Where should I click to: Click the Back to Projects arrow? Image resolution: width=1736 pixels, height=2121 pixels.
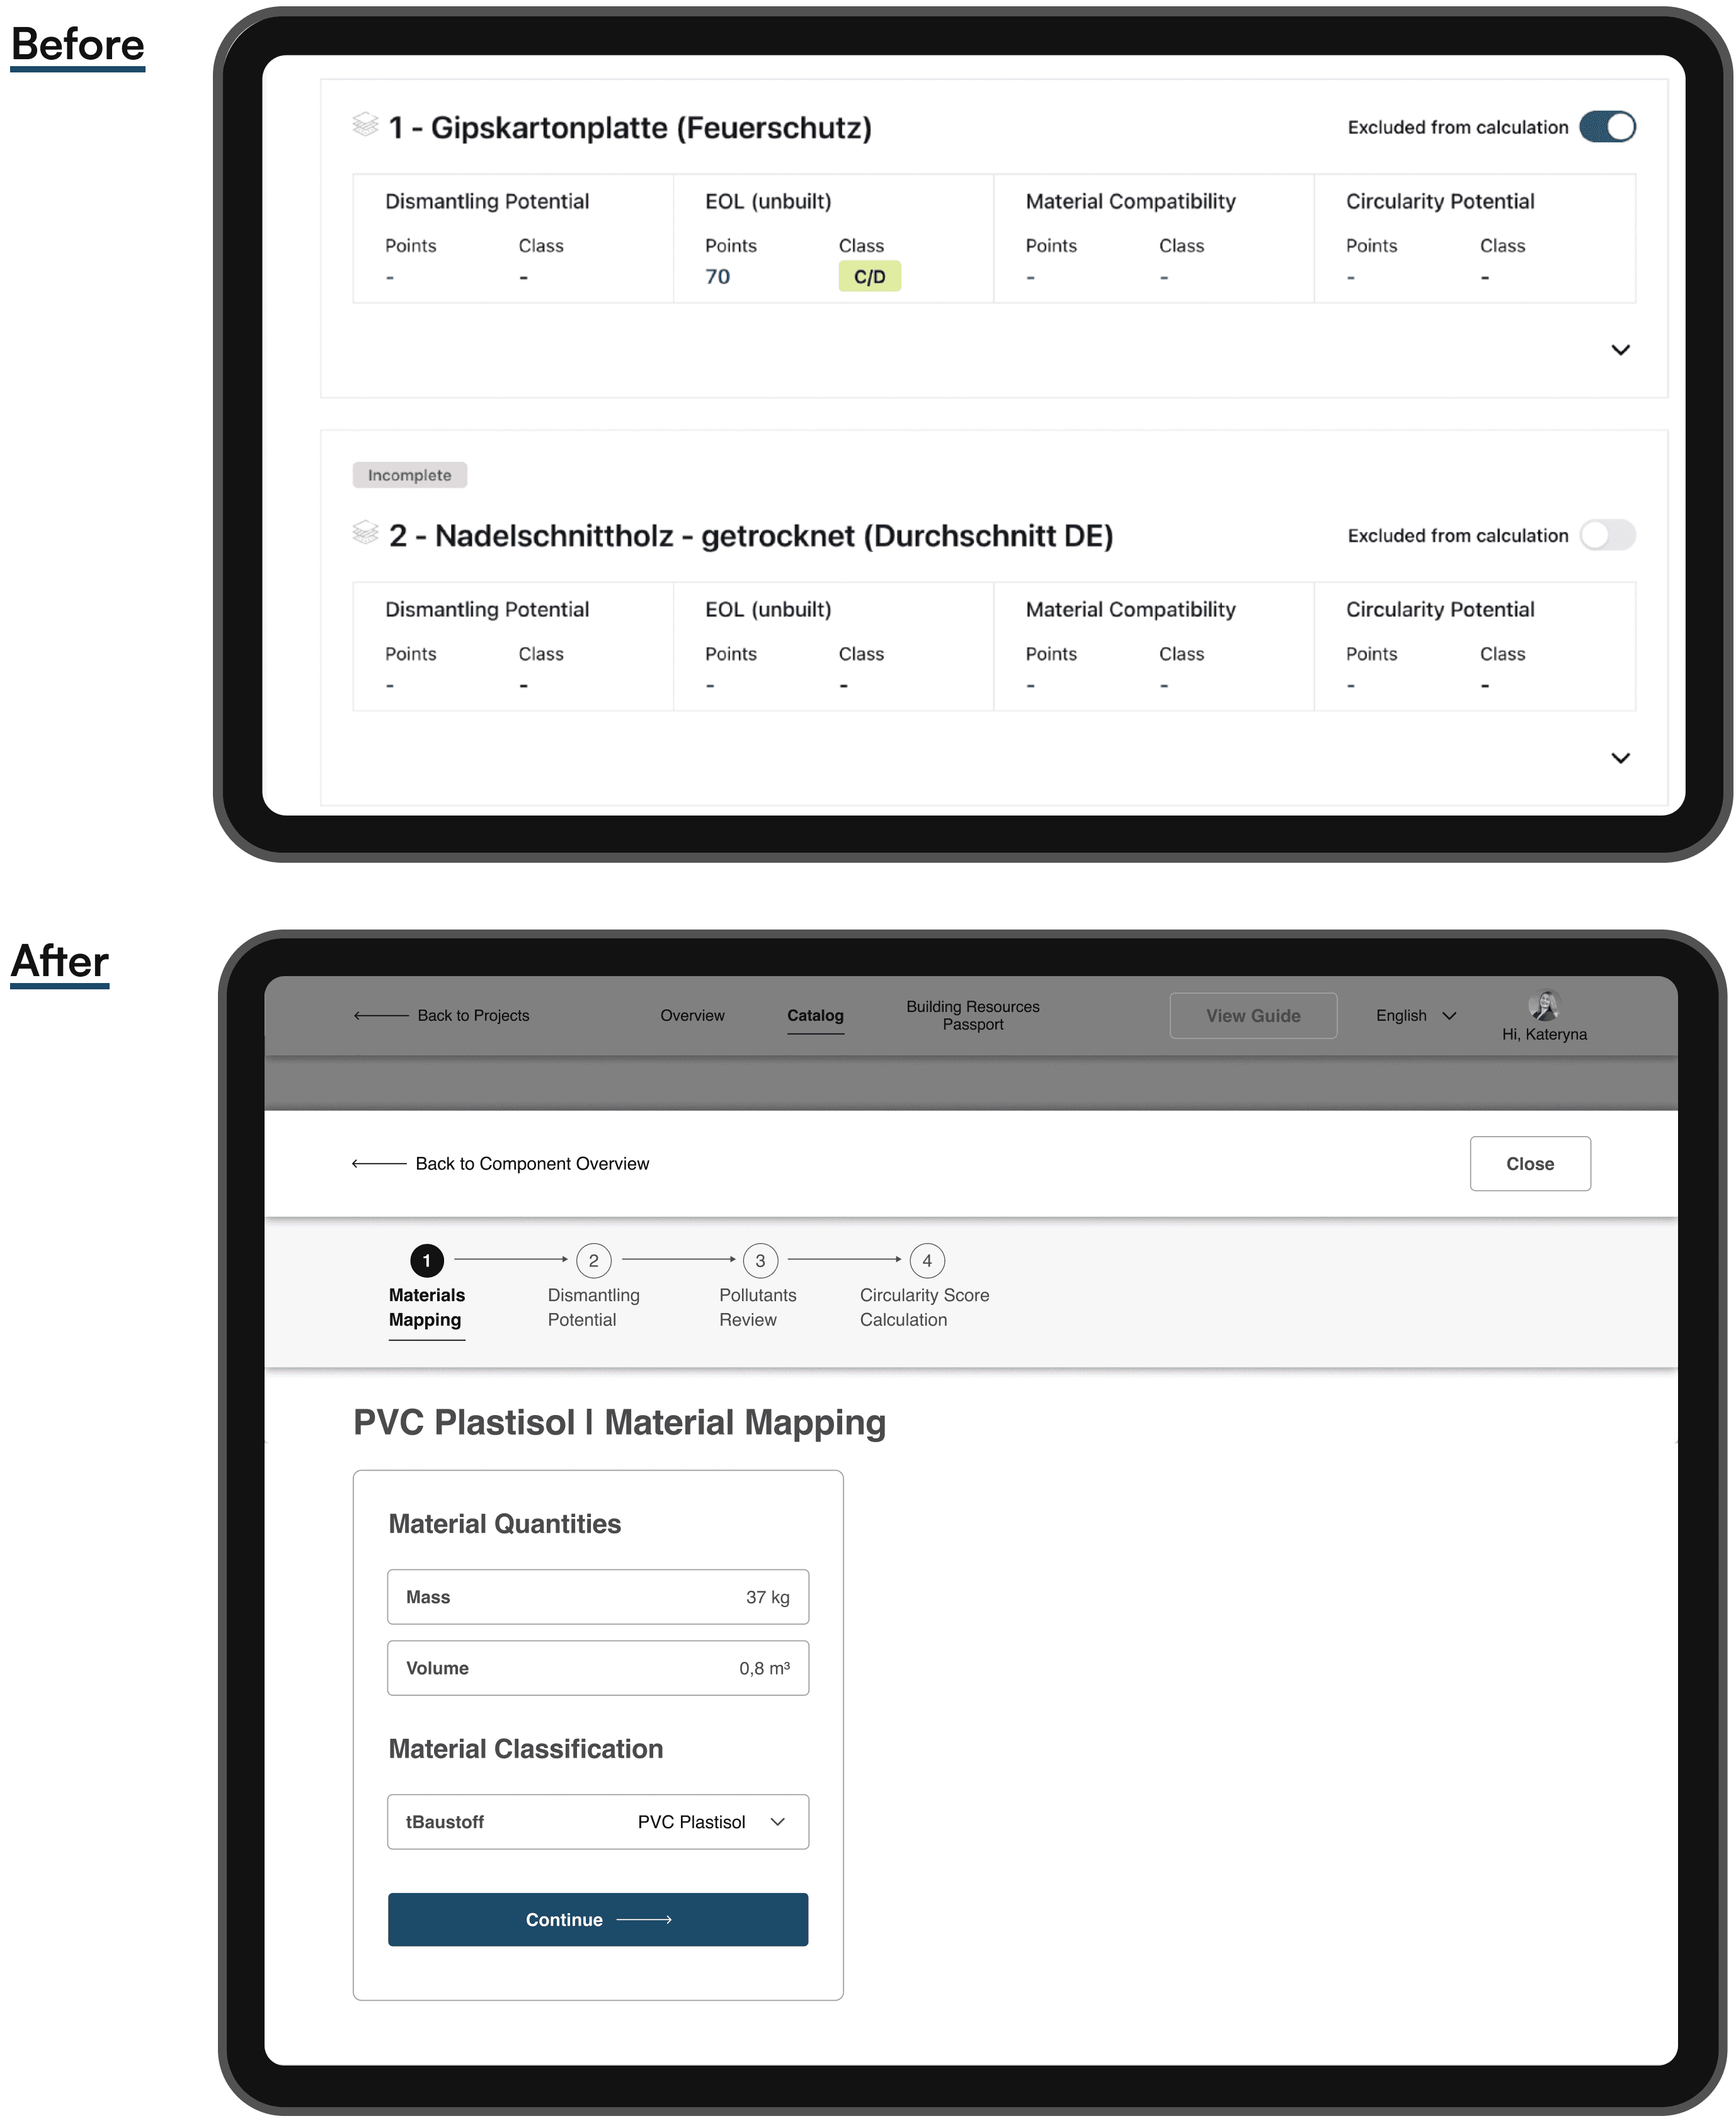coord(381,1016)
